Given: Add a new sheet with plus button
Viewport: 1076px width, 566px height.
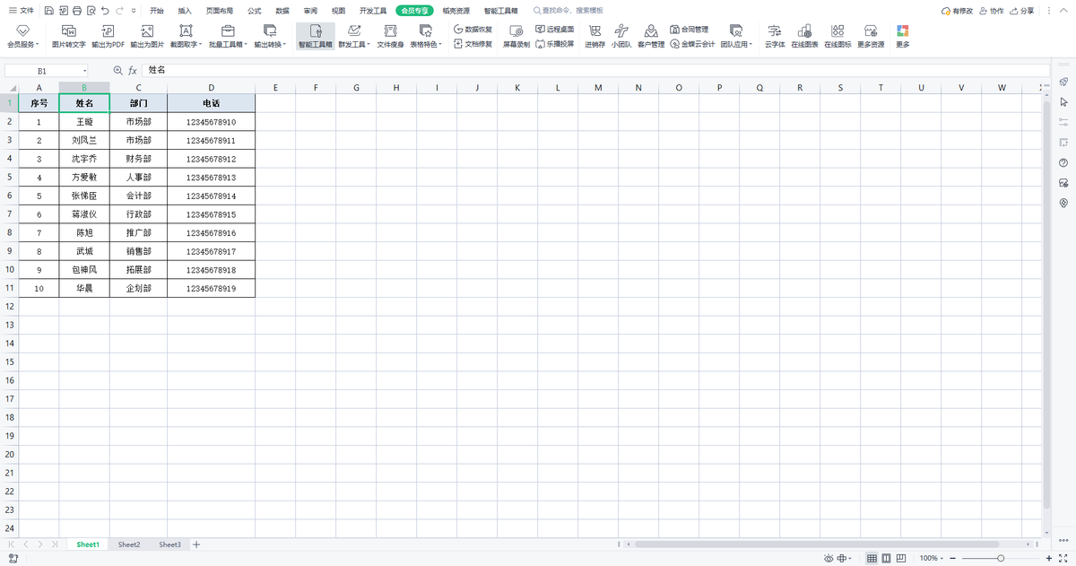Looking at the screenshot, I should click(196, 544).
